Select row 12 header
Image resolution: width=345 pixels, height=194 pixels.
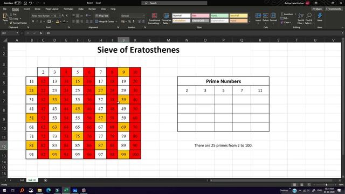coord(4,147)
